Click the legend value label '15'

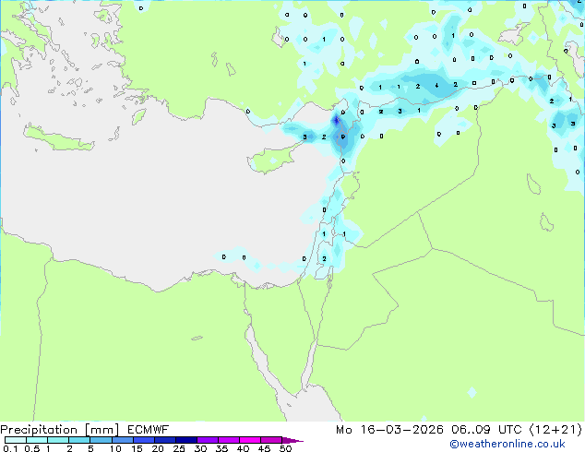coord(137,448)
